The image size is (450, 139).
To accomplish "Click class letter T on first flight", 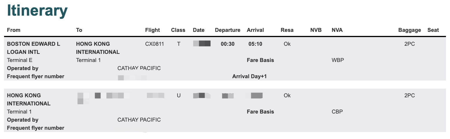I will click(179, 44).
